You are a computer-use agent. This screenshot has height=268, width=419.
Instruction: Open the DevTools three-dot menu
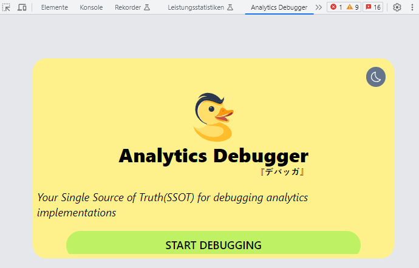[412, 7]
